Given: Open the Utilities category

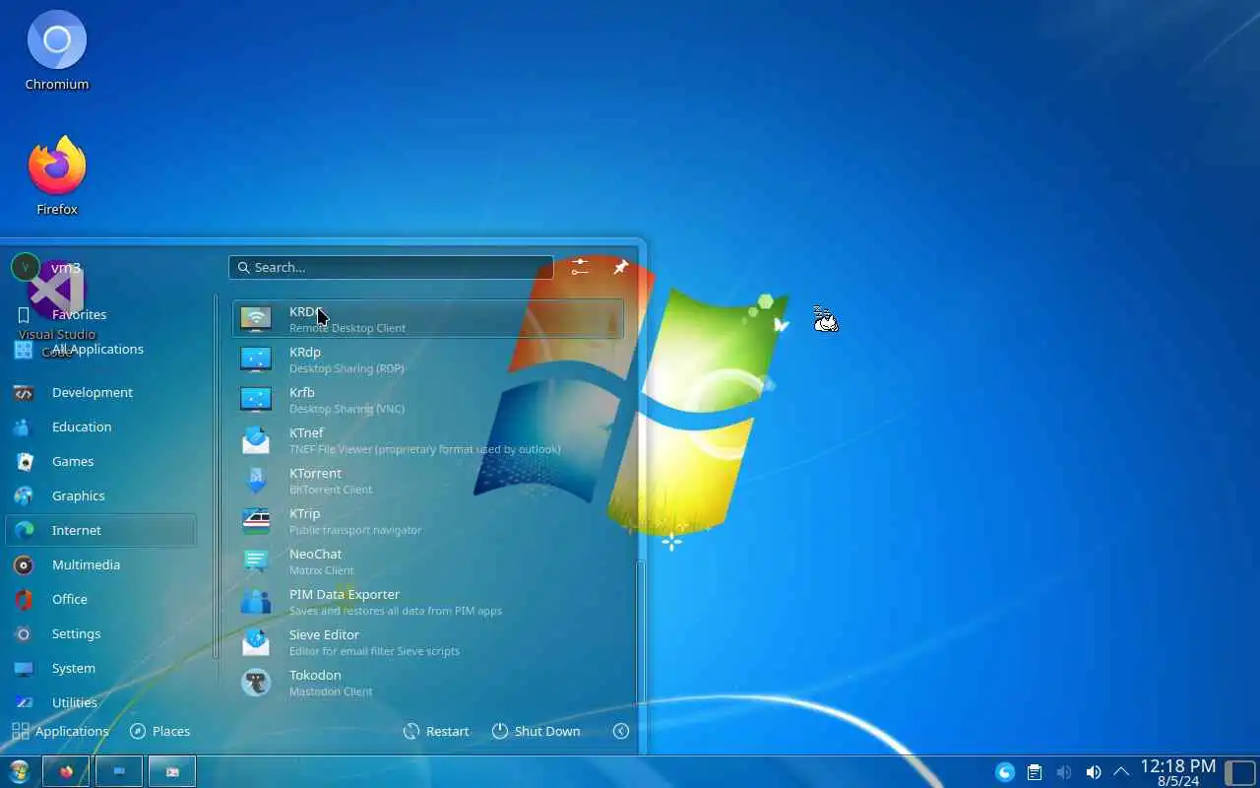Looking at the screenshot, I should point(101,701).
